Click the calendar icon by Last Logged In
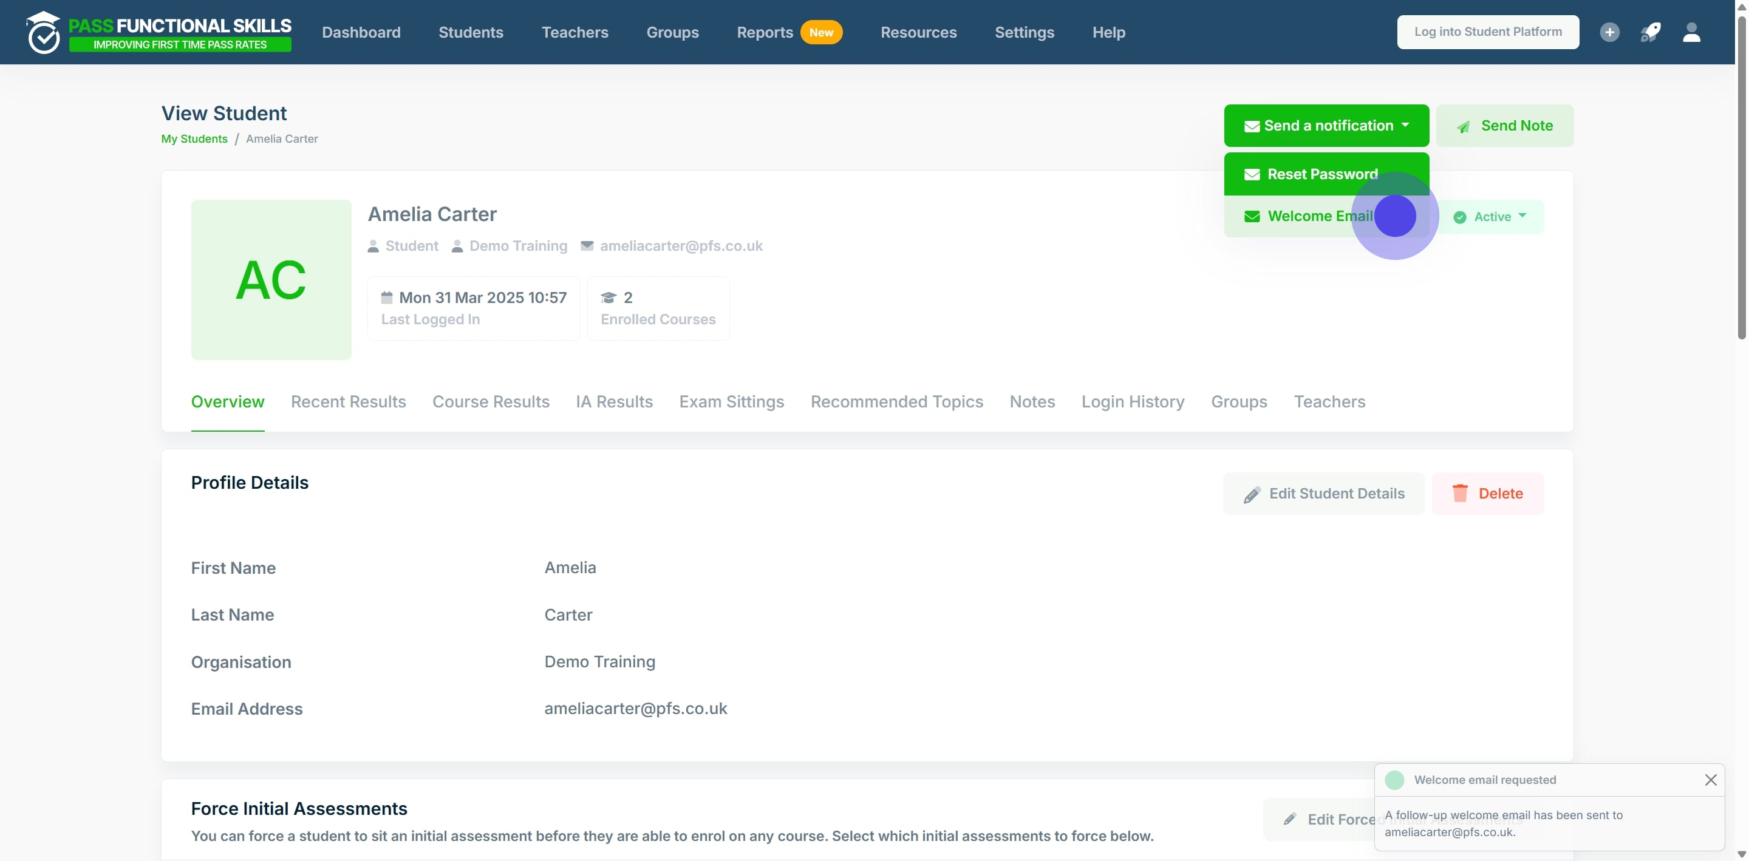The width and height of the screenshot is (1749, 861). (386, 297)
